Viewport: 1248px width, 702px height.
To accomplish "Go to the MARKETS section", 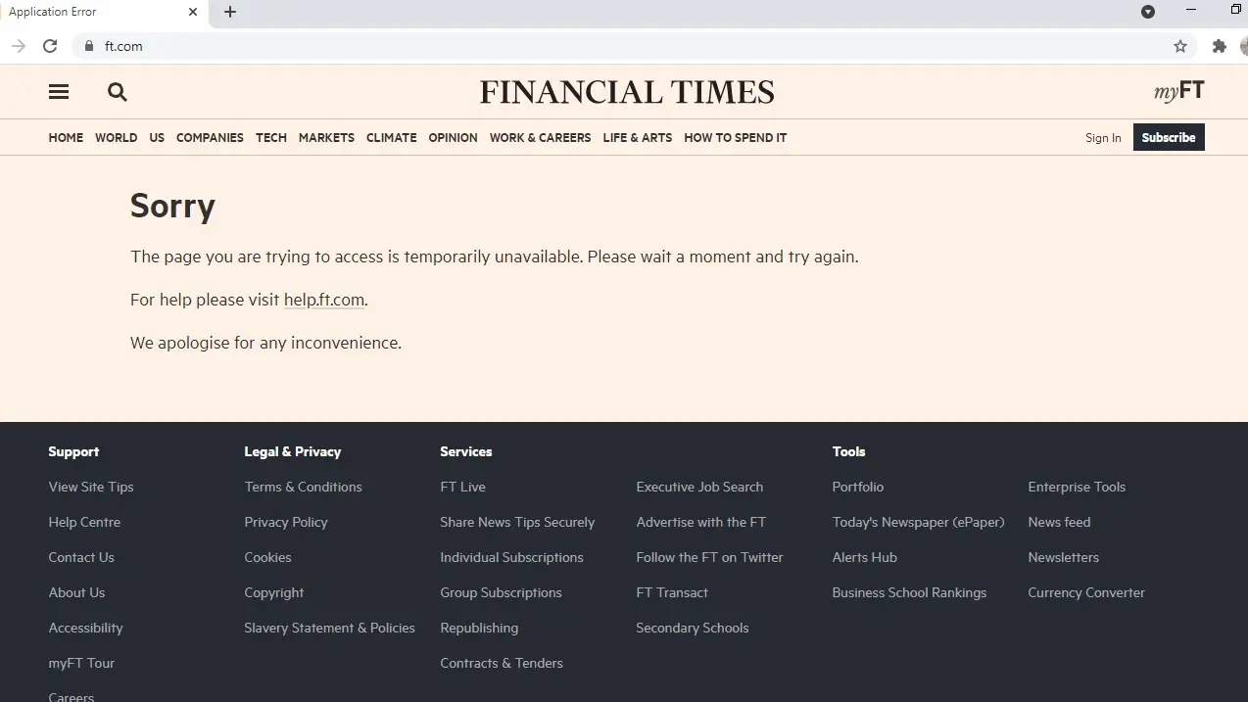I will point(326,138).
